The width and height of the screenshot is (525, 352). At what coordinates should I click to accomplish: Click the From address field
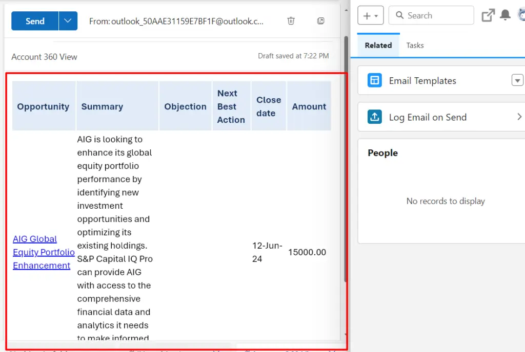176,21
